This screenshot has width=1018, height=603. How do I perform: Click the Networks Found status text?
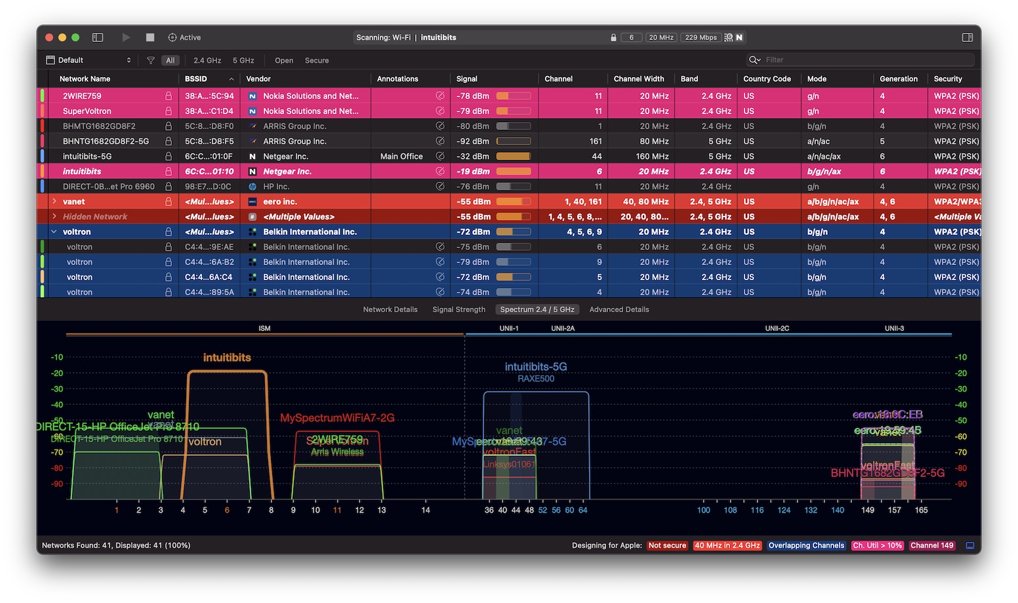click(x=116, y=545)
